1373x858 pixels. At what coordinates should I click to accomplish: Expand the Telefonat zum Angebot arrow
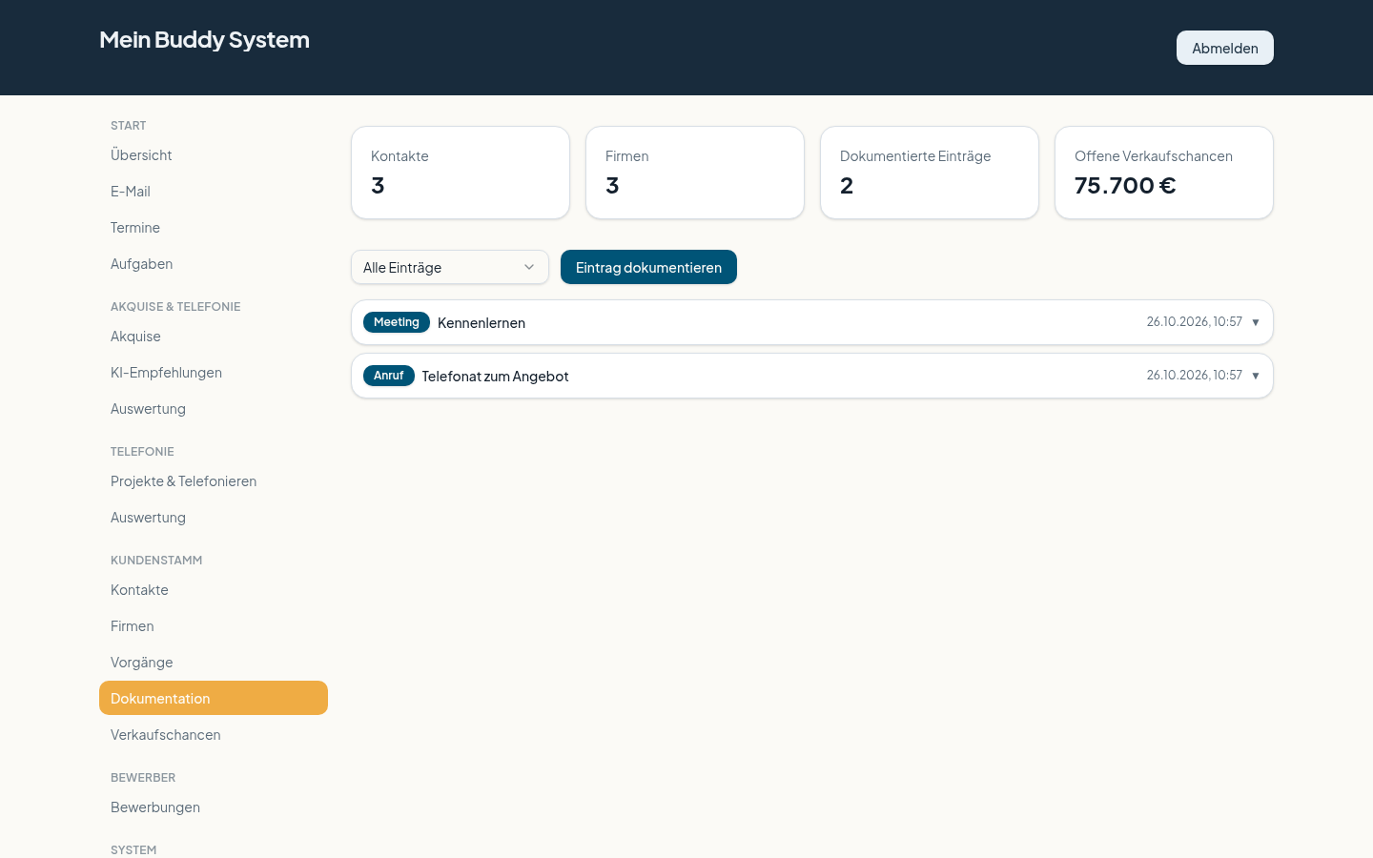pyautogui.click(x=1256, y=376)
